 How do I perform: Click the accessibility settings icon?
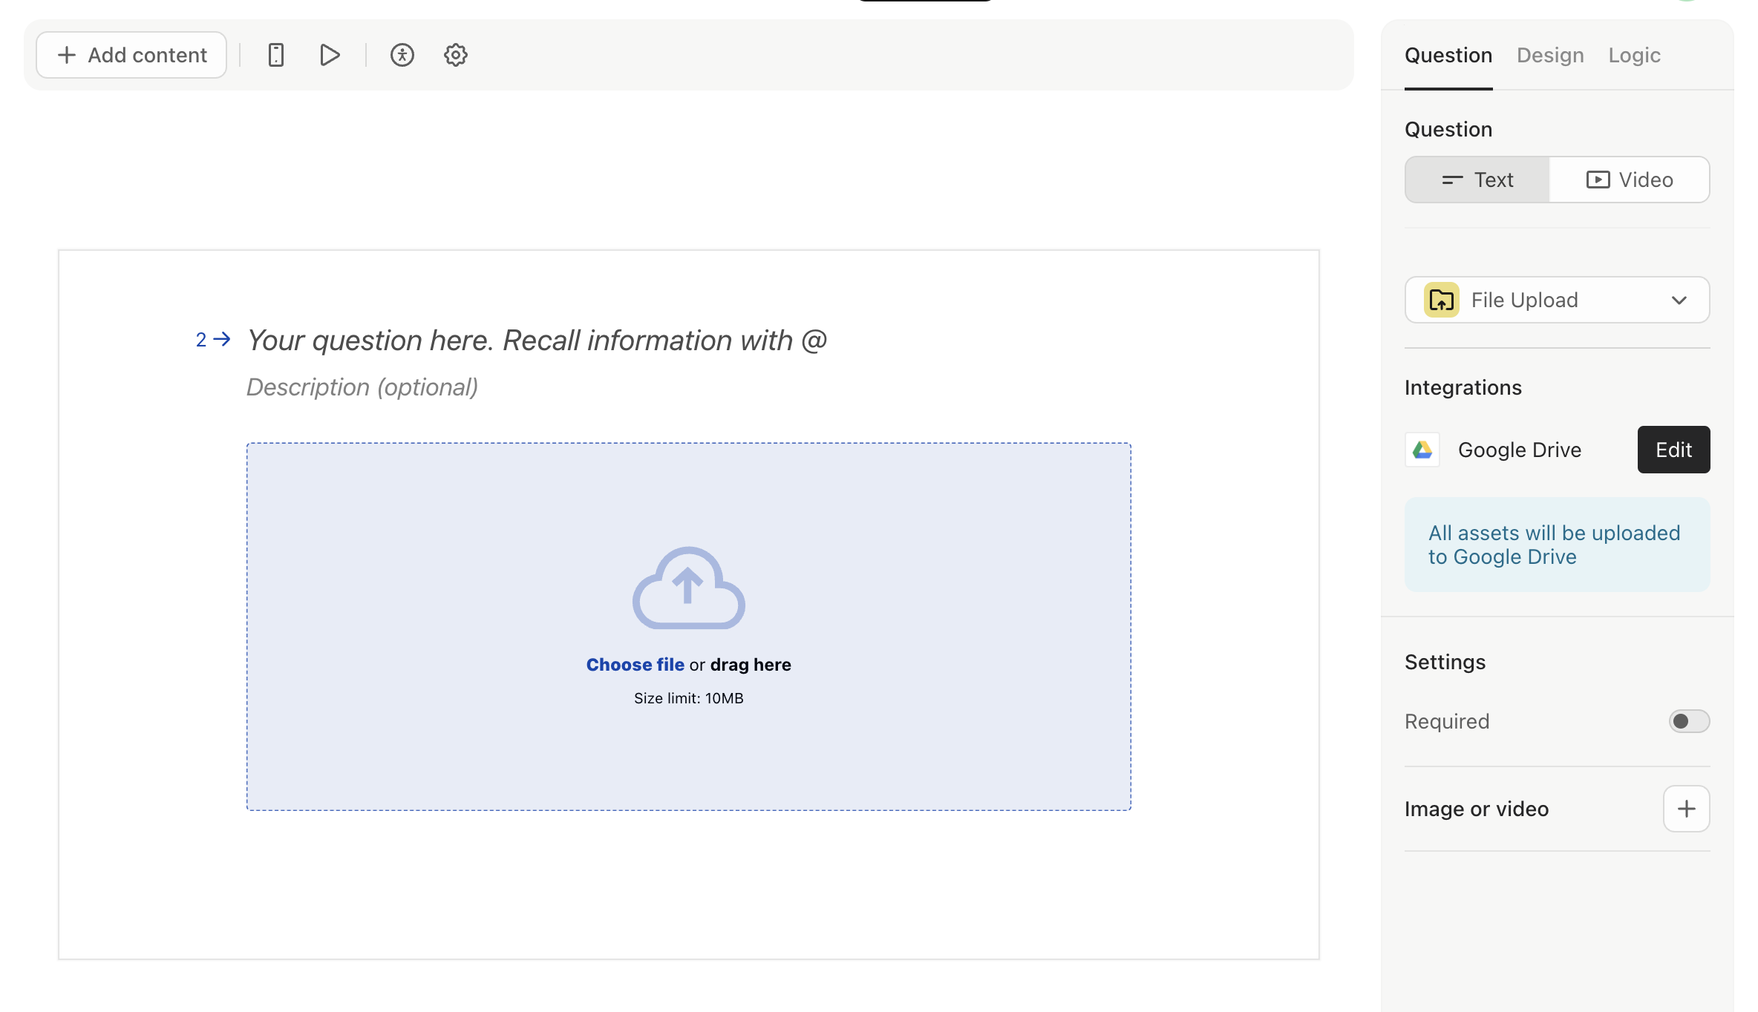pyautogui.click(x=401, y=54)
